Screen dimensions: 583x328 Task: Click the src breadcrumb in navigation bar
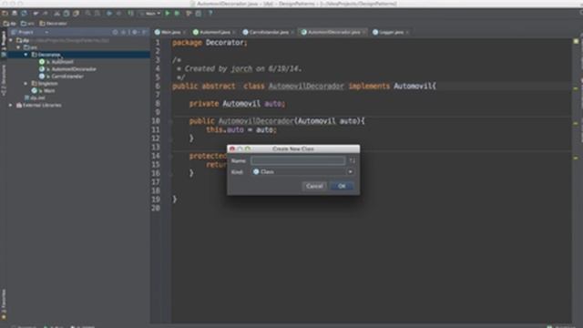coord(27,24)
